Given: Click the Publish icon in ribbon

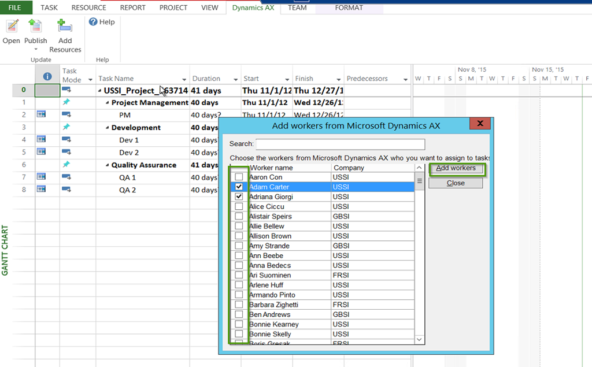Looking at the screenshot, I should [x=36, y=27].
